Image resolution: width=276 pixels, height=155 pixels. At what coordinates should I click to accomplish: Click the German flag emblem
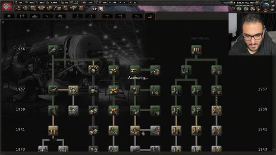[x=7, y=6]
